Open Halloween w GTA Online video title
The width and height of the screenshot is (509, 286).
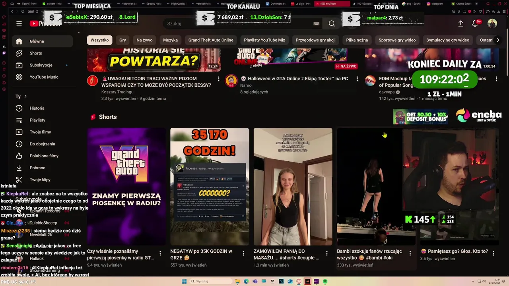coord(294,79)
